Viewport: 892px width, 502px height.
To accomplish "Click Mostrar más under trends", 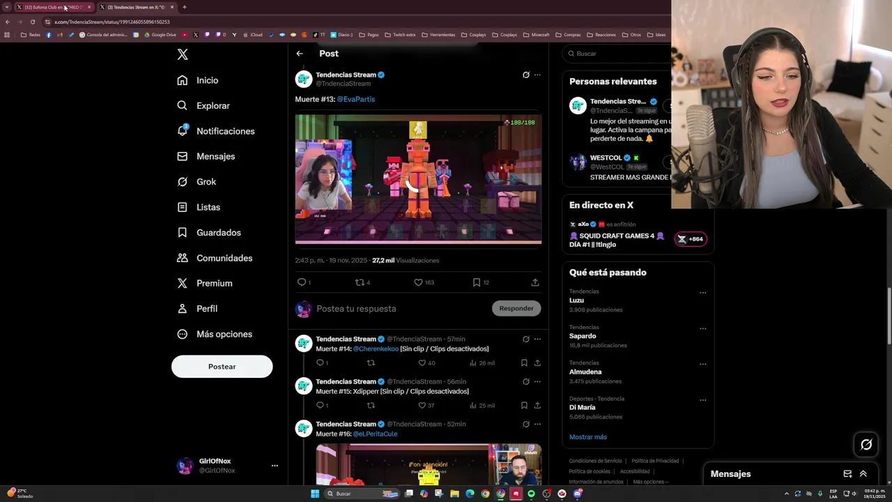I will pyautogui.click(x=588, y=437).
